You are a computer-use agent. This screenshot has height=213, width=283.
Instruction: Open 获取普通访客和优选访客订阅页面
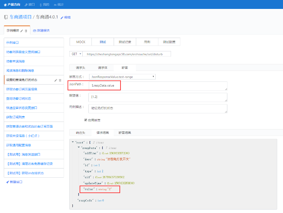[34, 126]
